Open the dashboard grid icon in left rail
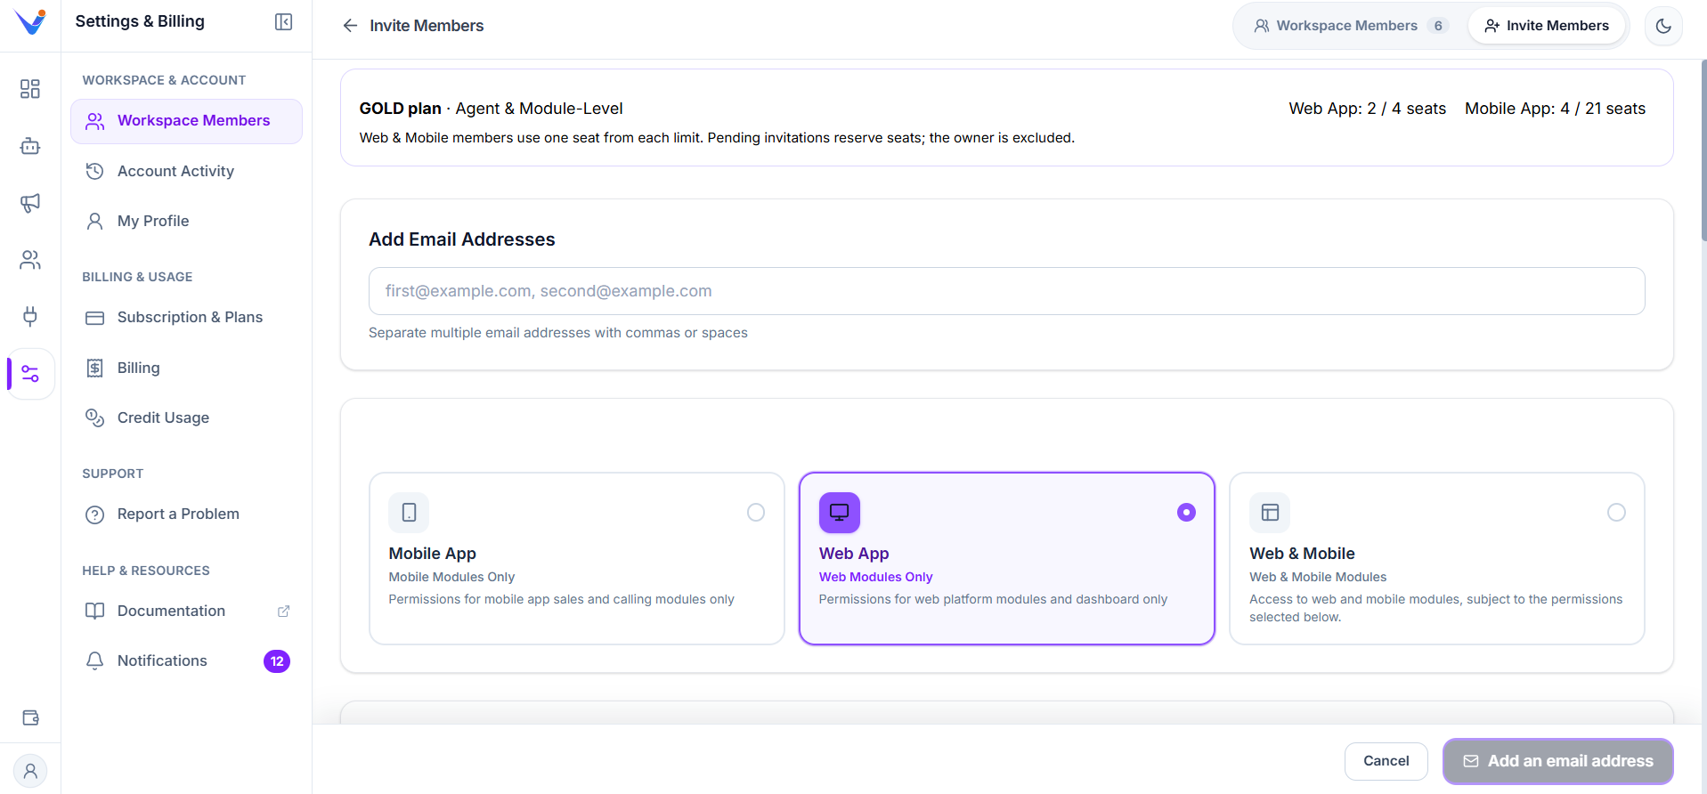Image resolution: width=1707 pixels, height=794 pixels. (30, 89)
